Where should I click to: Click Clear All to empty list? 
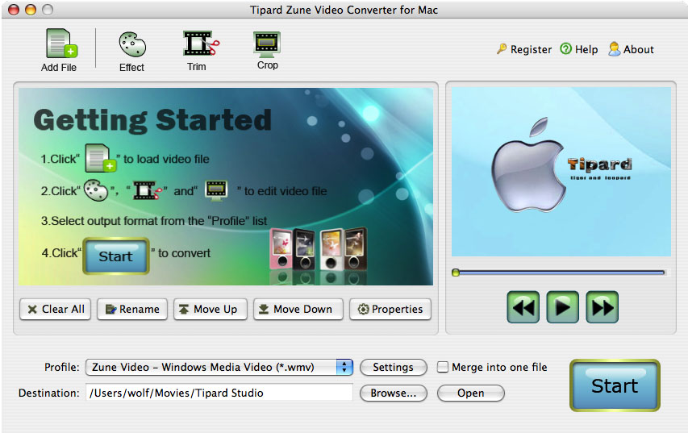[56, 309]
